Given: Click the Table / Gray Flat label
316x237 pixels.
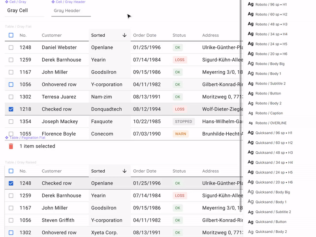Looking at the screenshot, I should pyautogui.click(x=18, y=26).
